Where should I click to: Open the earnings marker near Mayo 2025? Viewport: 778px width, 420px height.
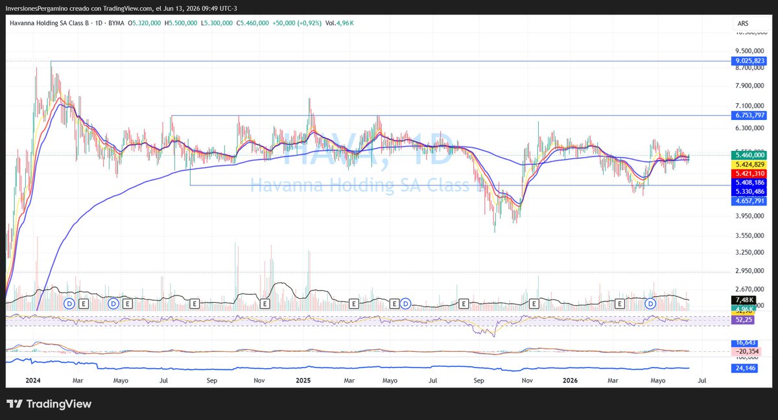(394, 303)
